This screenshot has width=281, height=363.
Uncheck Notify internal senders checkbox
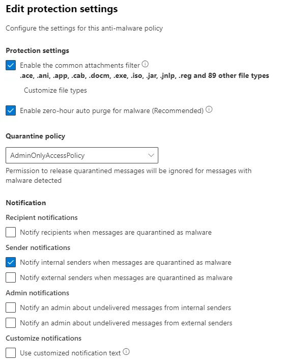(x=11, y=262)
